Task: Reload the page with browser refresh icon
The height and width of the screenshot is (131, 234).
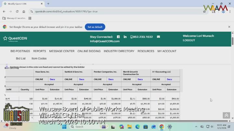Action: (x=17, y=11)
